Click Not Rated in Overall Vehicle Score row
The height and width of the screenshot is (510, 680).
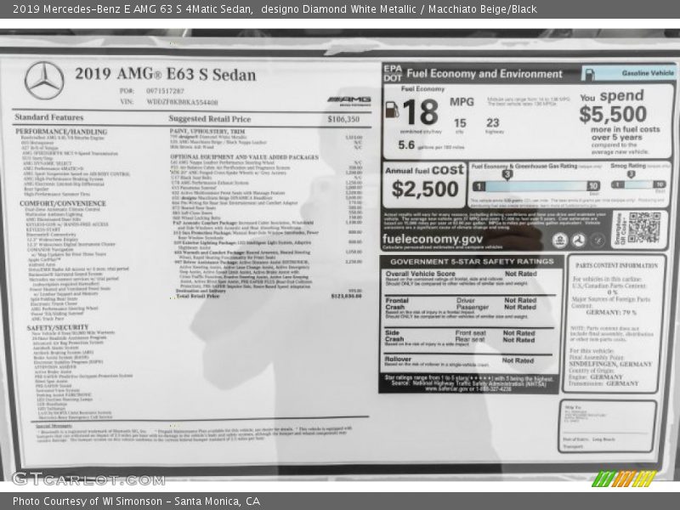click(x=521, y=274)
